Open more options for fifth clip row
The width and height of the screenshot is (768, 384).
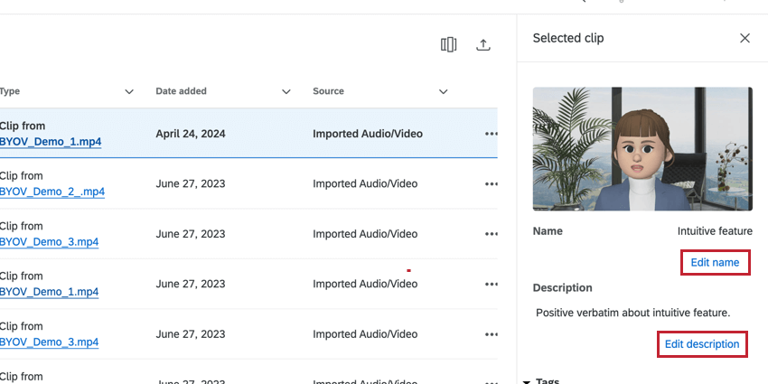click(492, 334)
